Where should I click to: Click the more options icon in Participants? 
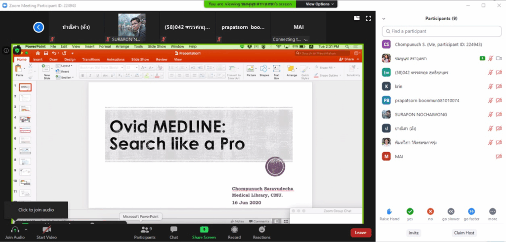pos(492,211)
